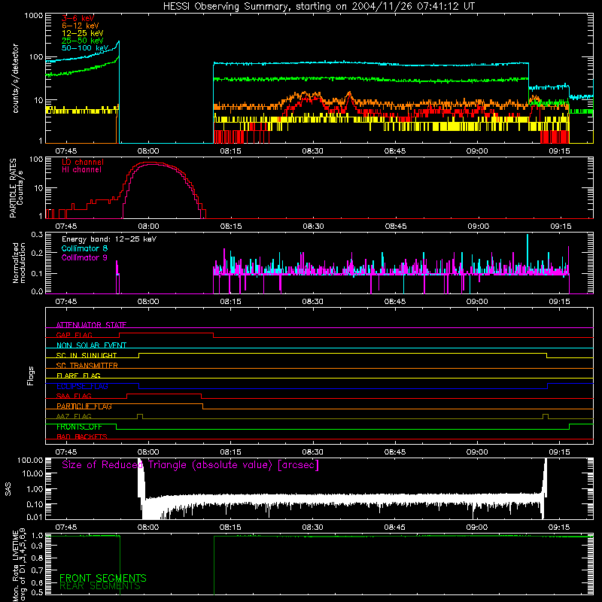Select the '3-6 keV' legend label

(78, 18)
